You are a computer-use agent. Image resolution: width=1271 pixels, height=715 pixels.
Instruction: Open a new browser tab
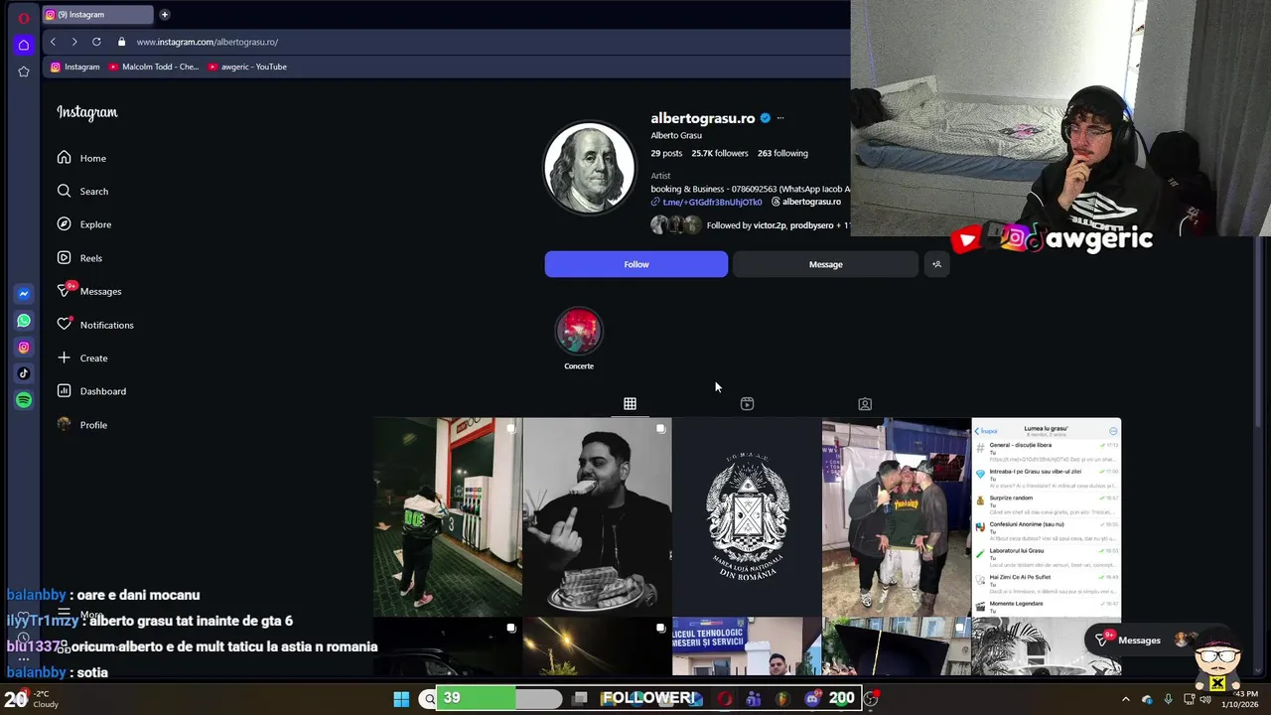coord(165,14)
